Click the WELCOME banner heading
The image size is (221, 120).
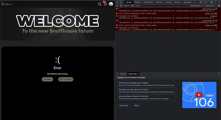[x=57, y=21]
